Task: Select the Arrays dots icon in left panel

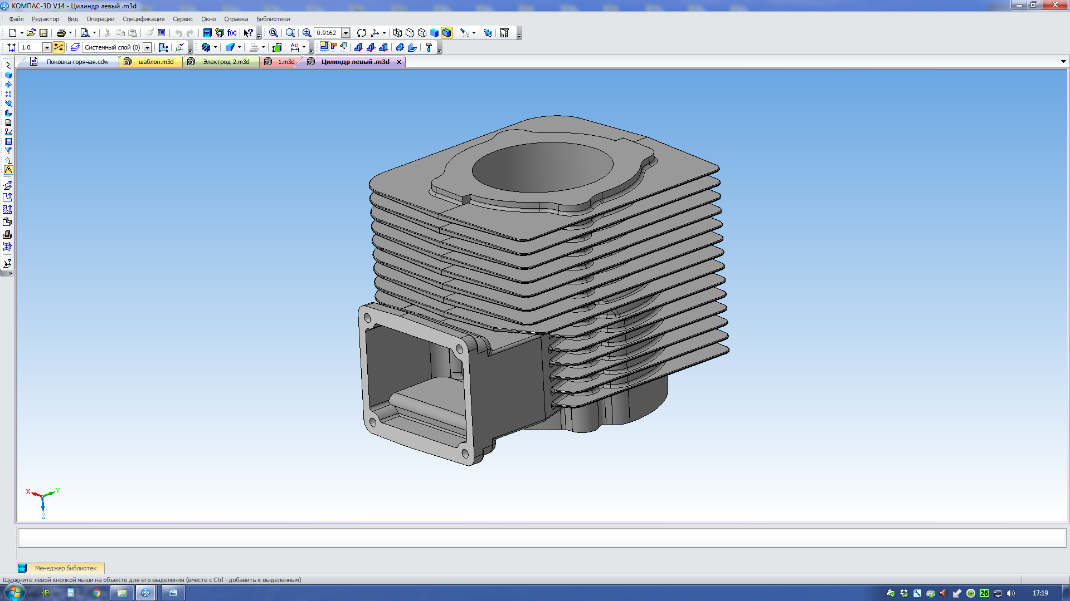Action: pos(8,94)
